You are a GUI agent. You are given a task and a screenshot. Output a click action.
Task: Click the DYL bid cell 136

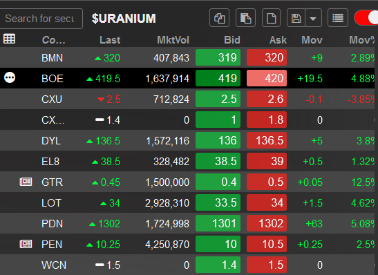(218, 140)
